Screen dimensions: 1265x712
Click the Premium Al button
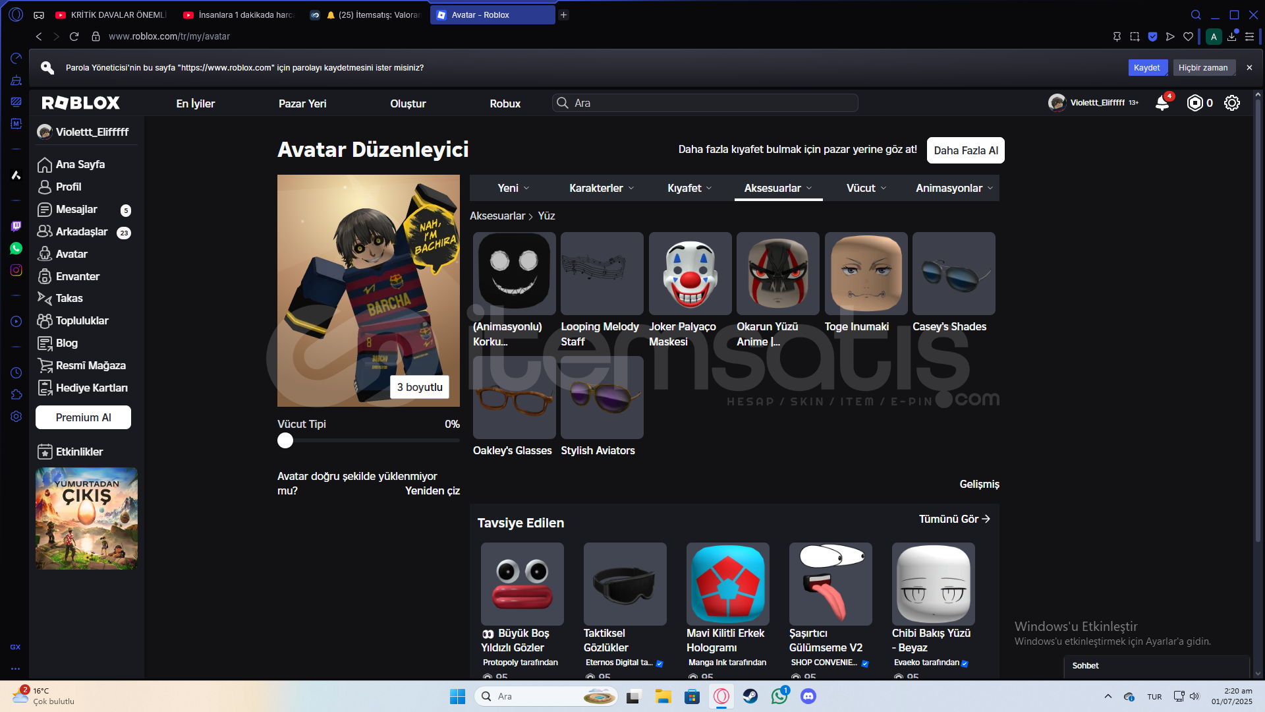pos(83,417)
